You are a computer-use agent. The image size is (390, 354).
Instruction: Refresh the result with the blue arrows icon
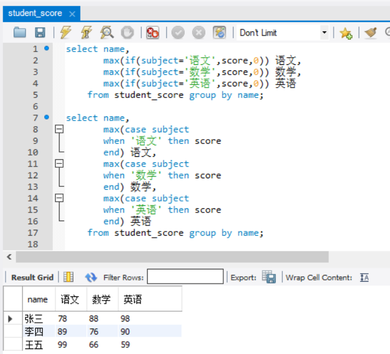91,277
